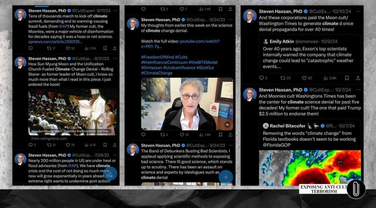Select the #FreedomOfMind hashtag
Image resolution: width=376 pixels, height=208 pixels.
pos(158,57)
